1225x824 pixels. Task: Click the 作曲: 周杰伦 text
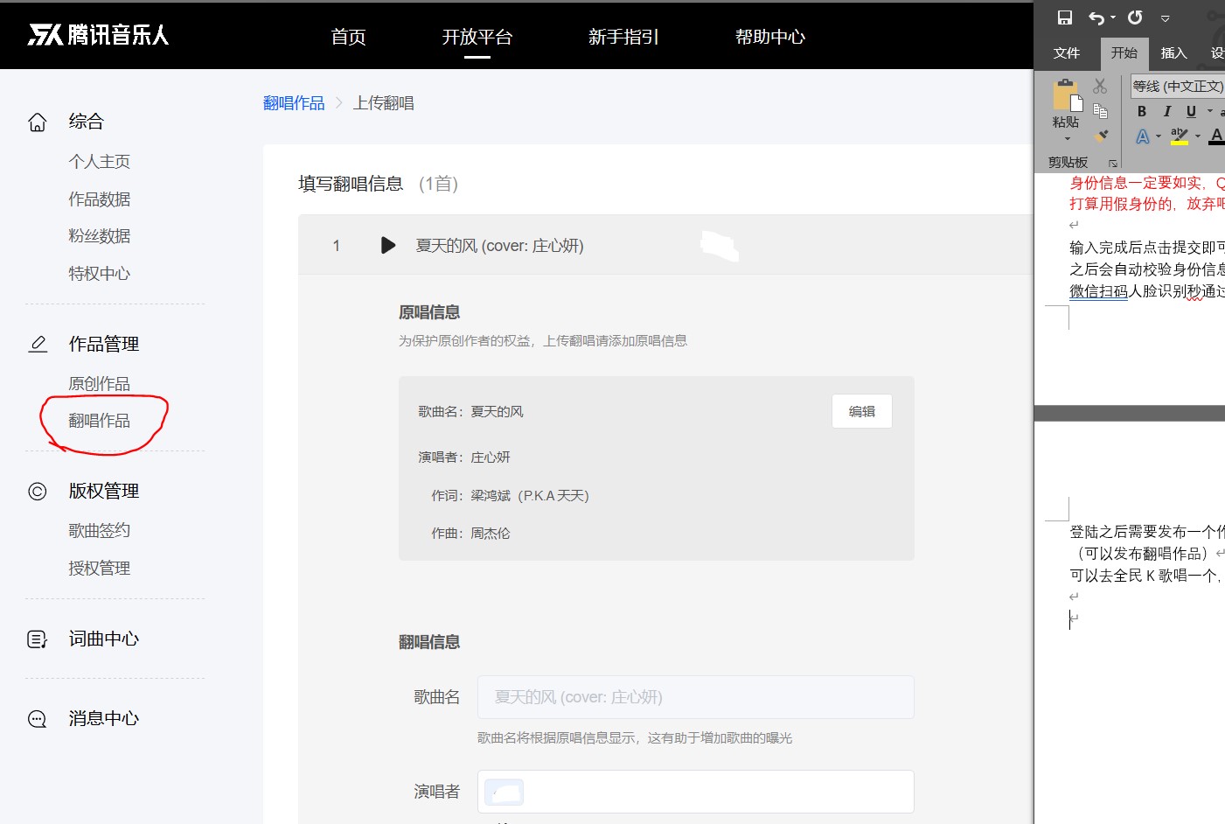(470, 534)
